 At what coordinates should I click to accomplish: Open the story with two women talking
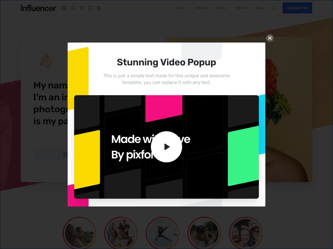(x=79, y=233)
